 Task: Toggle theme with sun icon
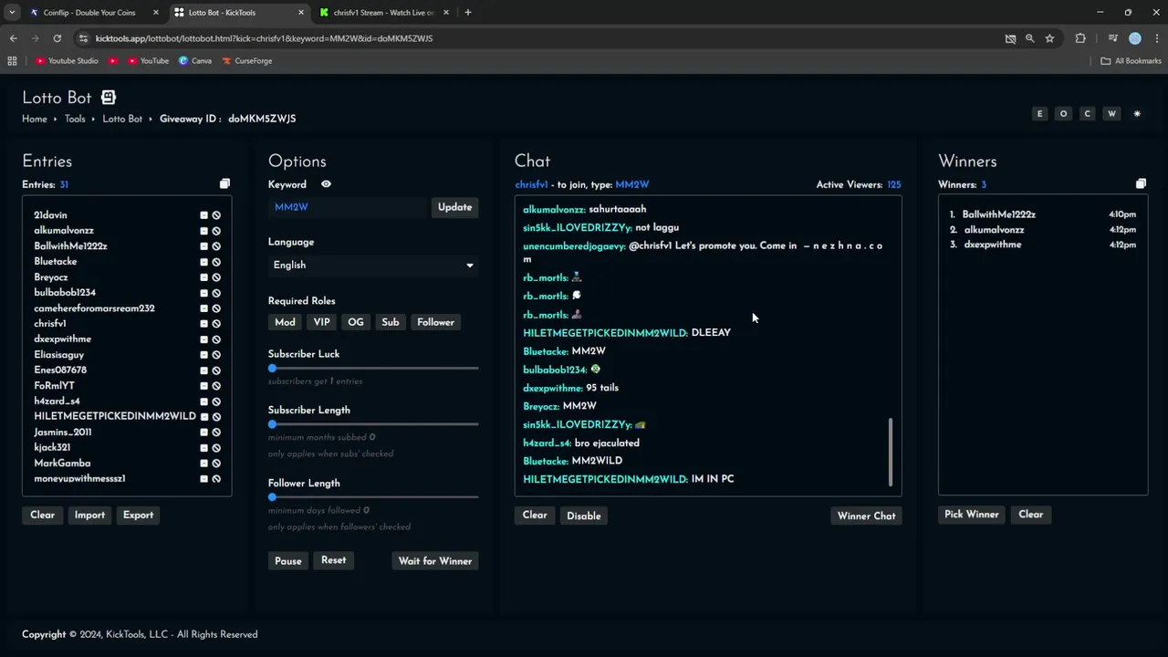pyautogui.click(x=1137, y=114)
